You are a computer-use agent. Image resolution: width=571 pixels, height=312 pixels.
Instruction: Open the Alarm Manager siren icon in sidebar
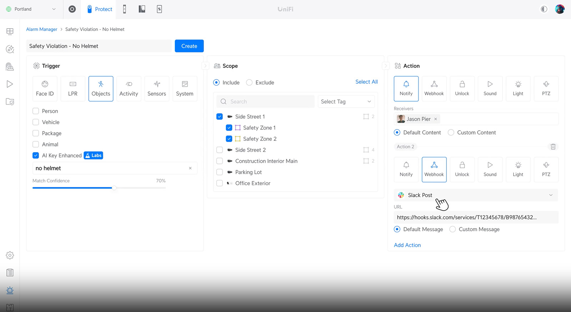10,290
